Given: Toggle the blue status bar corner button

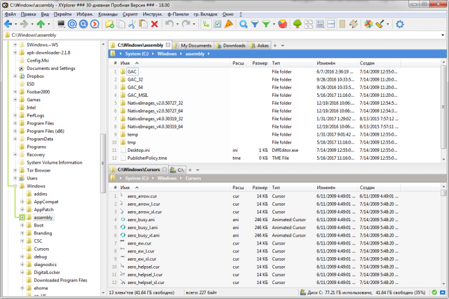Looking at the screenshot, I should (x=442, y=292).
